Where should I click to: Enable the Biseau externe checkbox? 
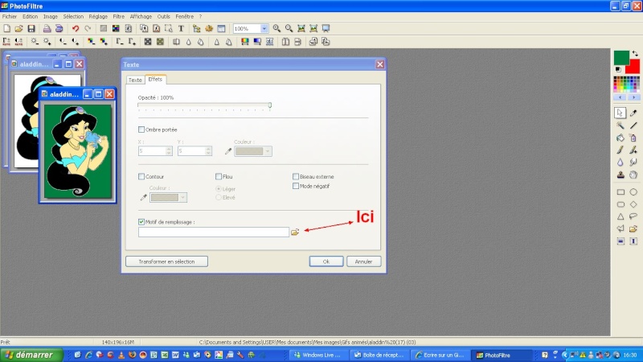(296, 176)
